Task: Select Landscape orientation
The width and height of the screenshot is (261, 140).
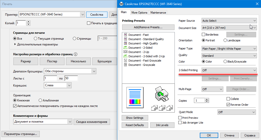Action: tap(225, 40)
